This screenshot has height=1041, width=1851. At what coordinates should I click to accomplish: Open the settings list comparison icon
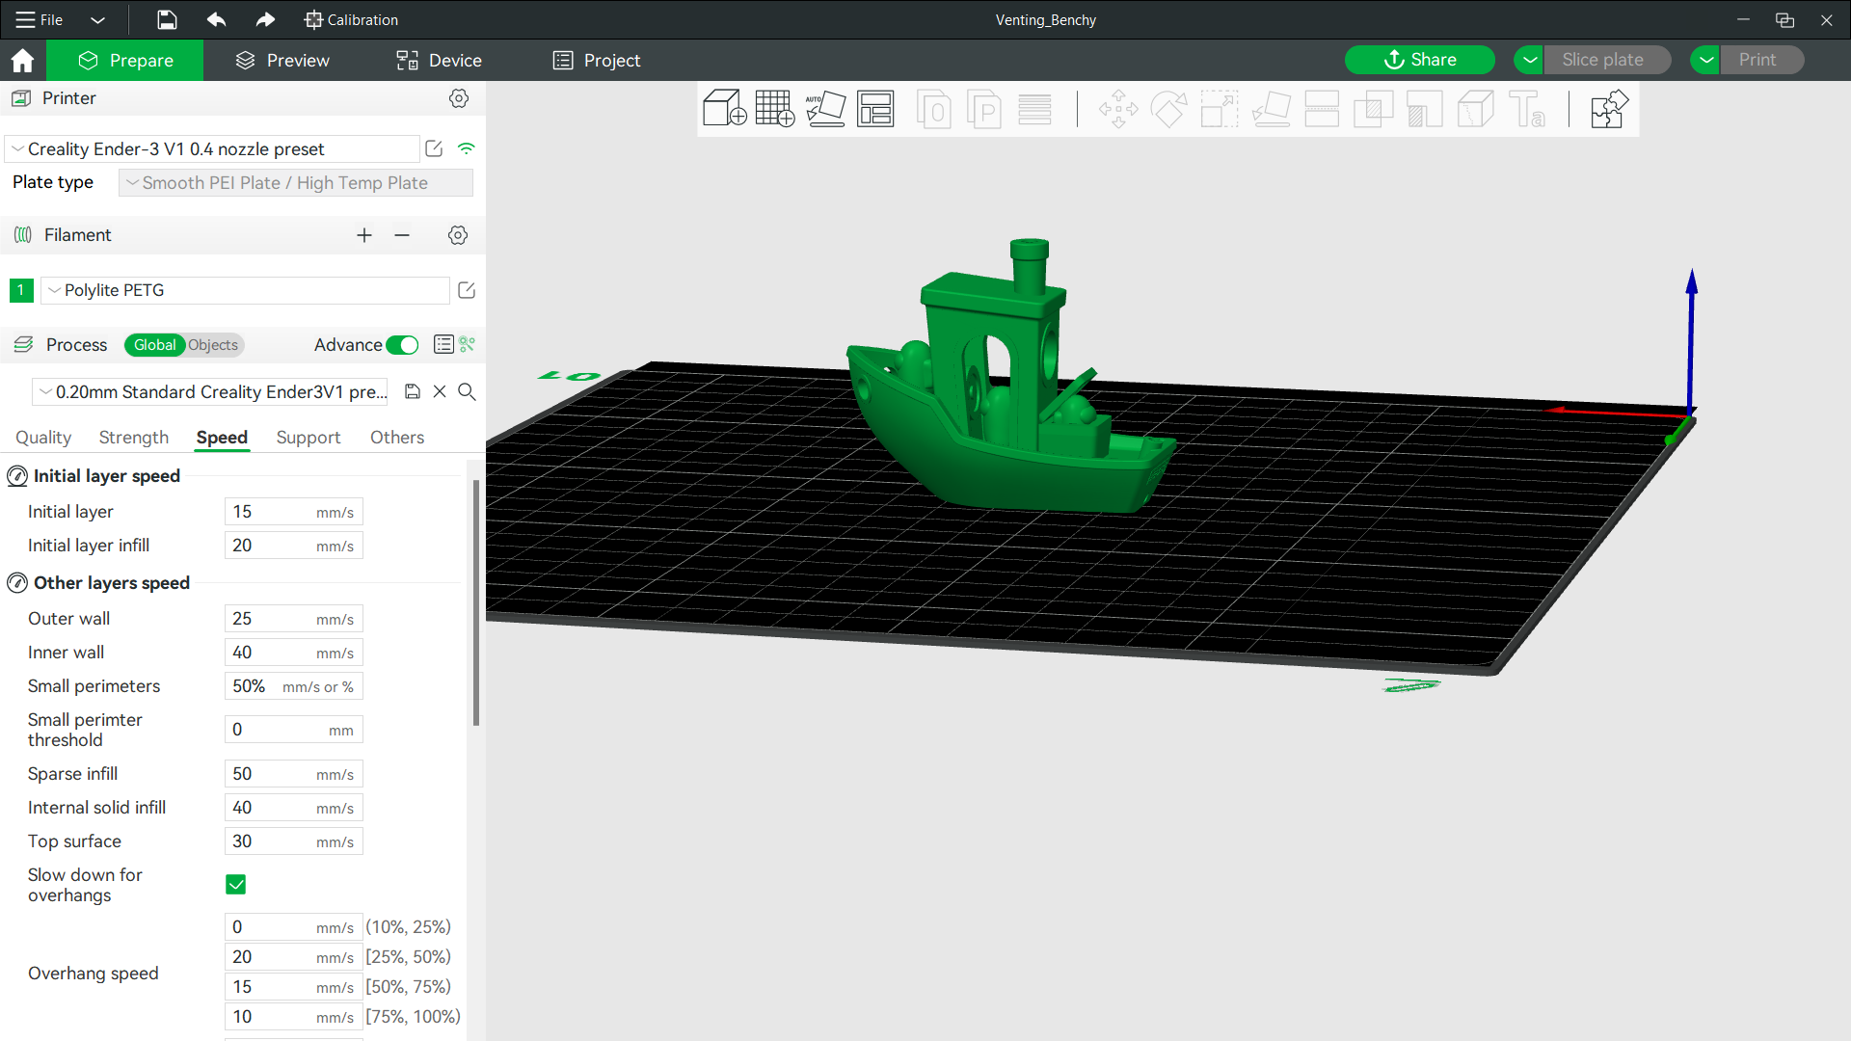pos(443,344)
